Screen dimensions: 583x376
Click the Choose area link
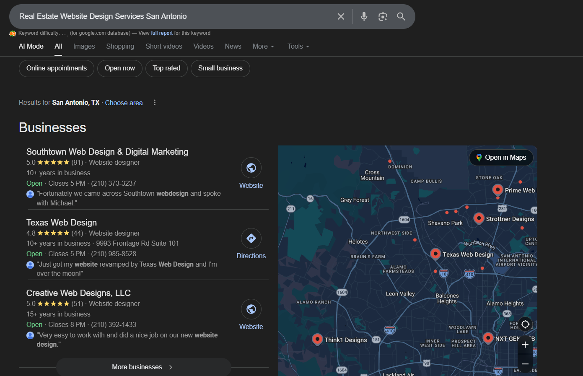pos(124,103)
